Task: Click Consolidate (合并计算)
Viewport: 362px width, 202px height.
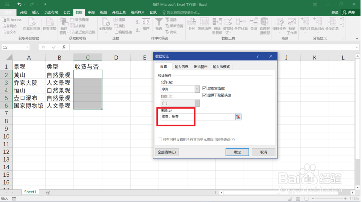Action: click(241, 25)
